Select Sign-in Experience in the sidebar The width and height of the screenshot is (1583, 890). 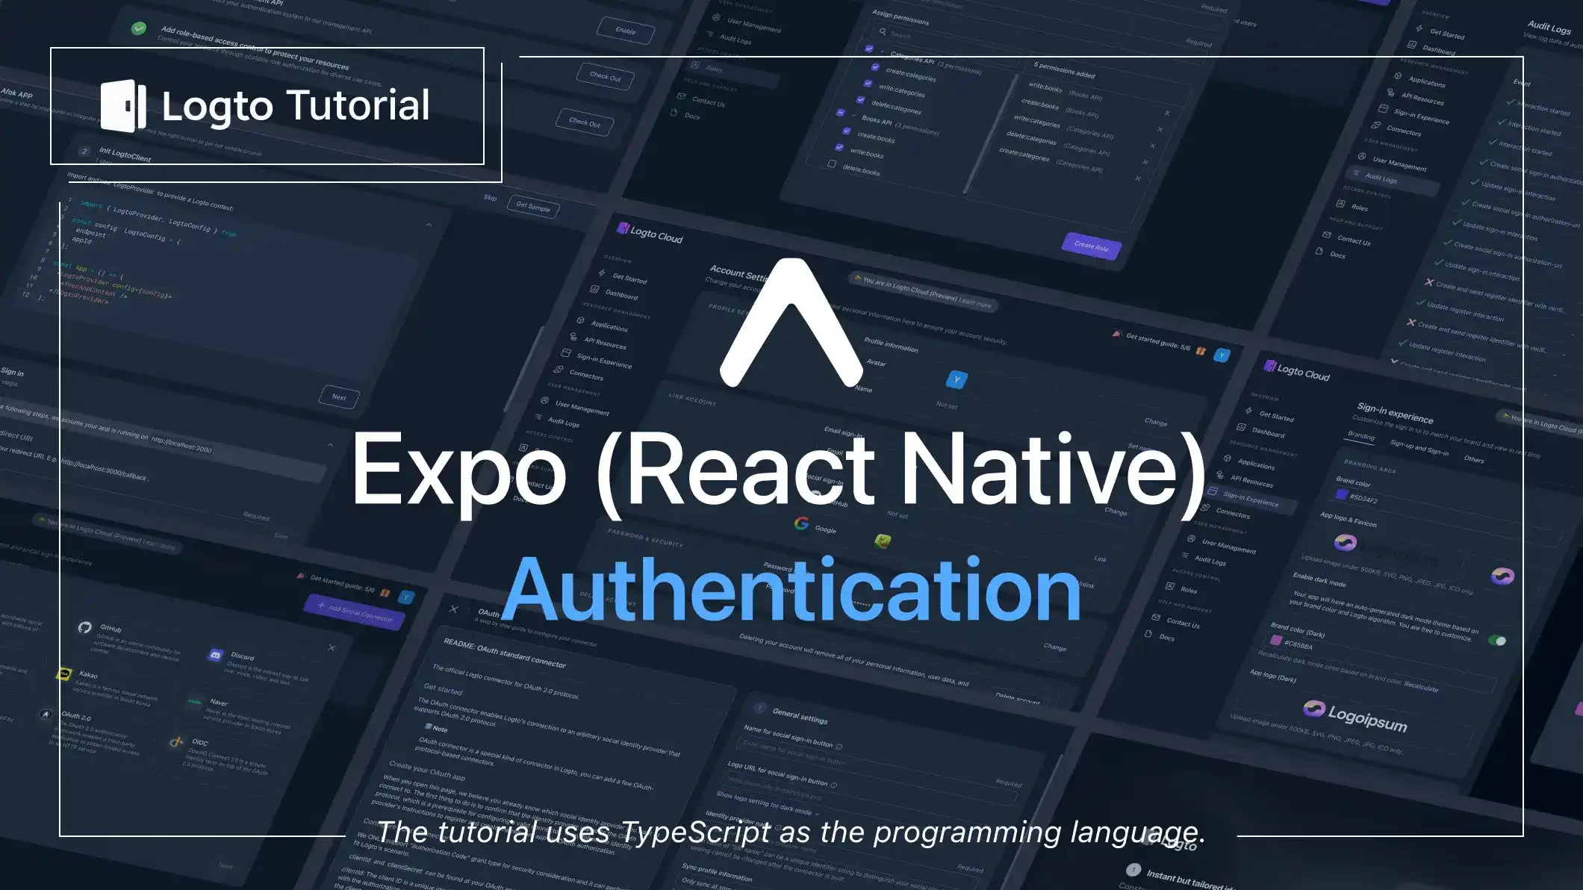(604, 361)
